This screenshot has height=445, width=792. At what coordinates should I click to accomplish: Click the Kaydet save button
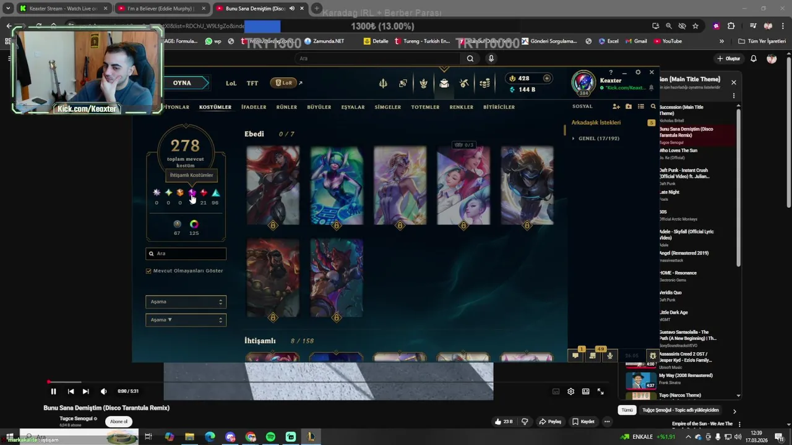pos(583,422)
